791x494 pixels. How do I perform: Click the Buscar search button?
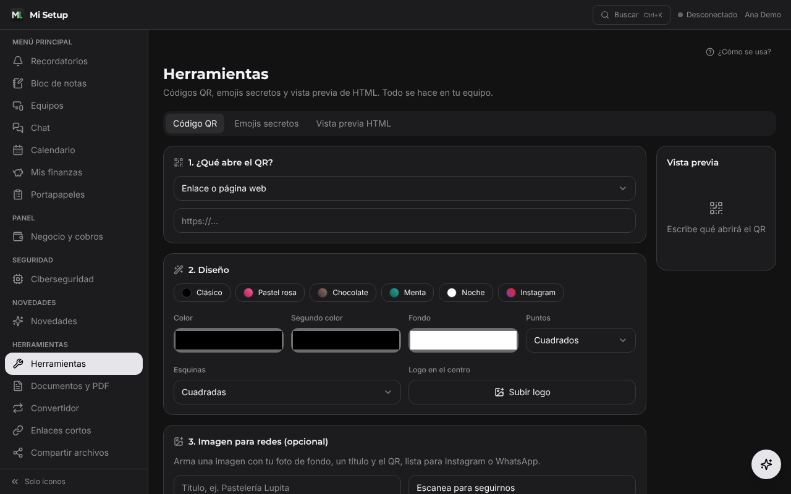(x=632, y=15)
